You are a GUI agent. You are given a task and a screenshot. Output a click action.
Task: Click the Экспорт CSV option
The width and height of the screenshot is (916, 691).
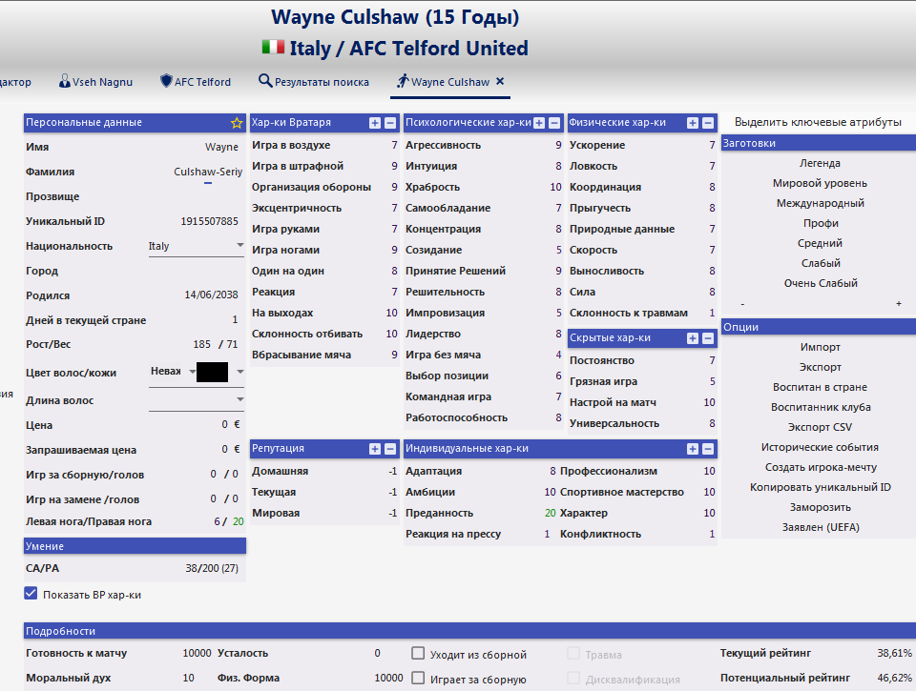[x=821, y=427]
